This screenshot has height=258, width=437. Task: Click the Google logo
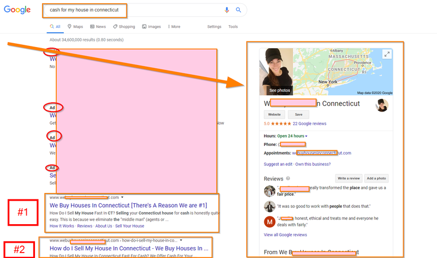pos(17,10)
